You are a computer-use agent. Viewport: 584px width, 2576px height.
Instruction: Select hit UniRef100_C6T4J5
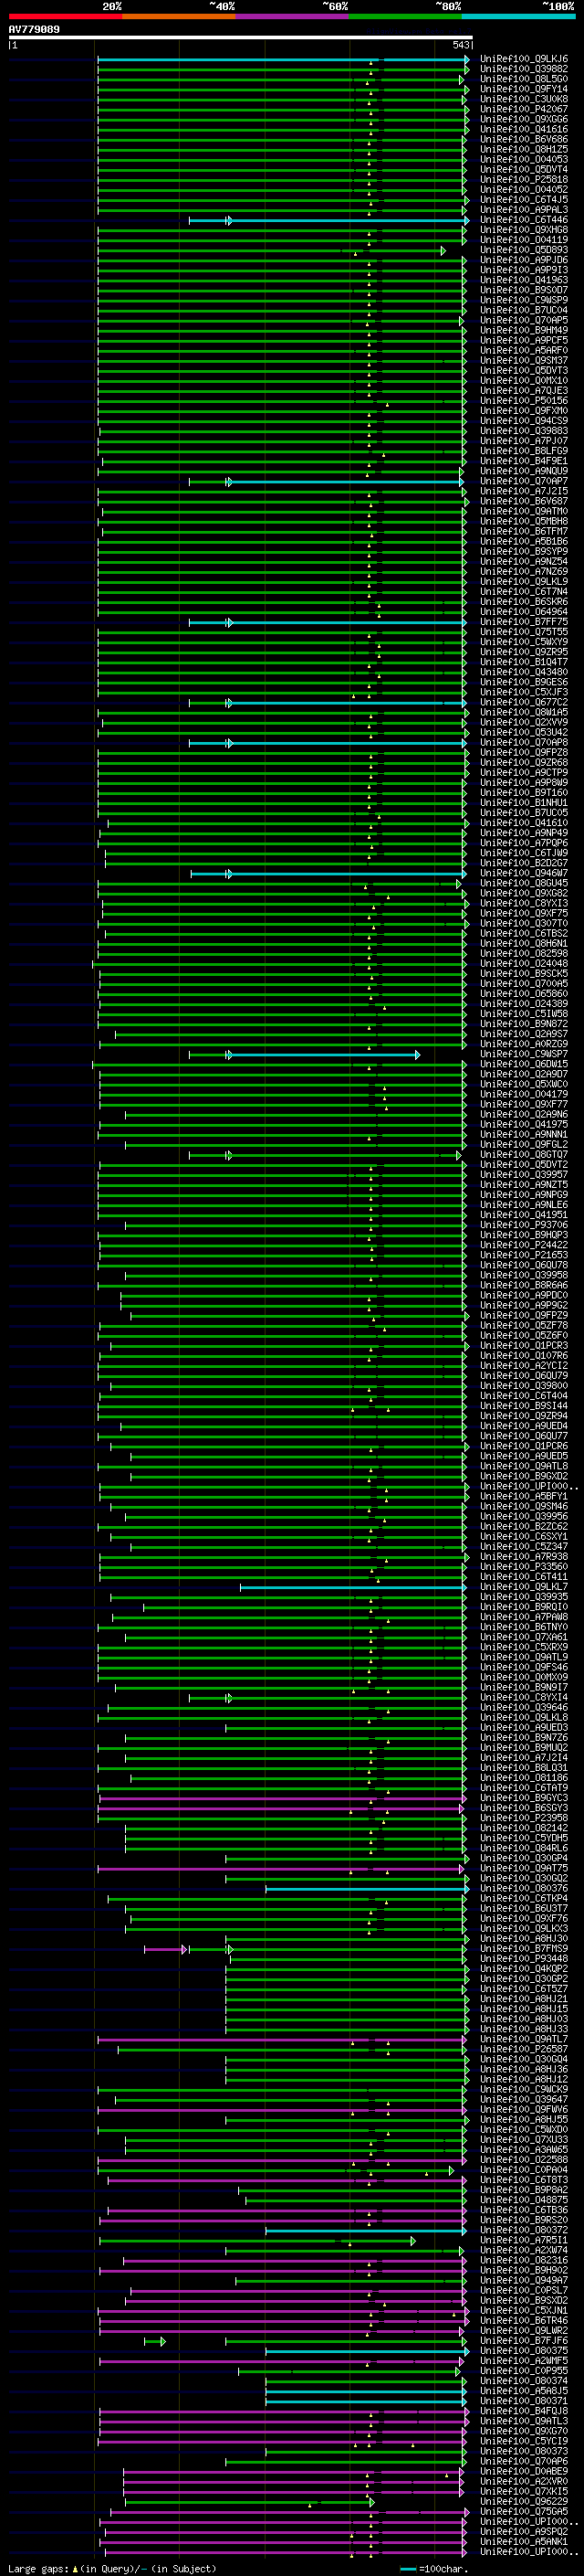tap(524, 199)
